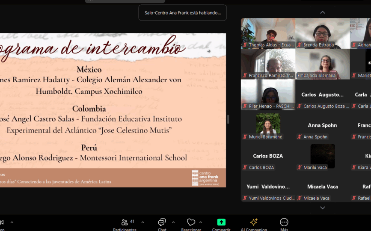Viewport: 371px width, 231px height.
Task: Click the active speaker notification banner
Action: (x=183, y=13)
